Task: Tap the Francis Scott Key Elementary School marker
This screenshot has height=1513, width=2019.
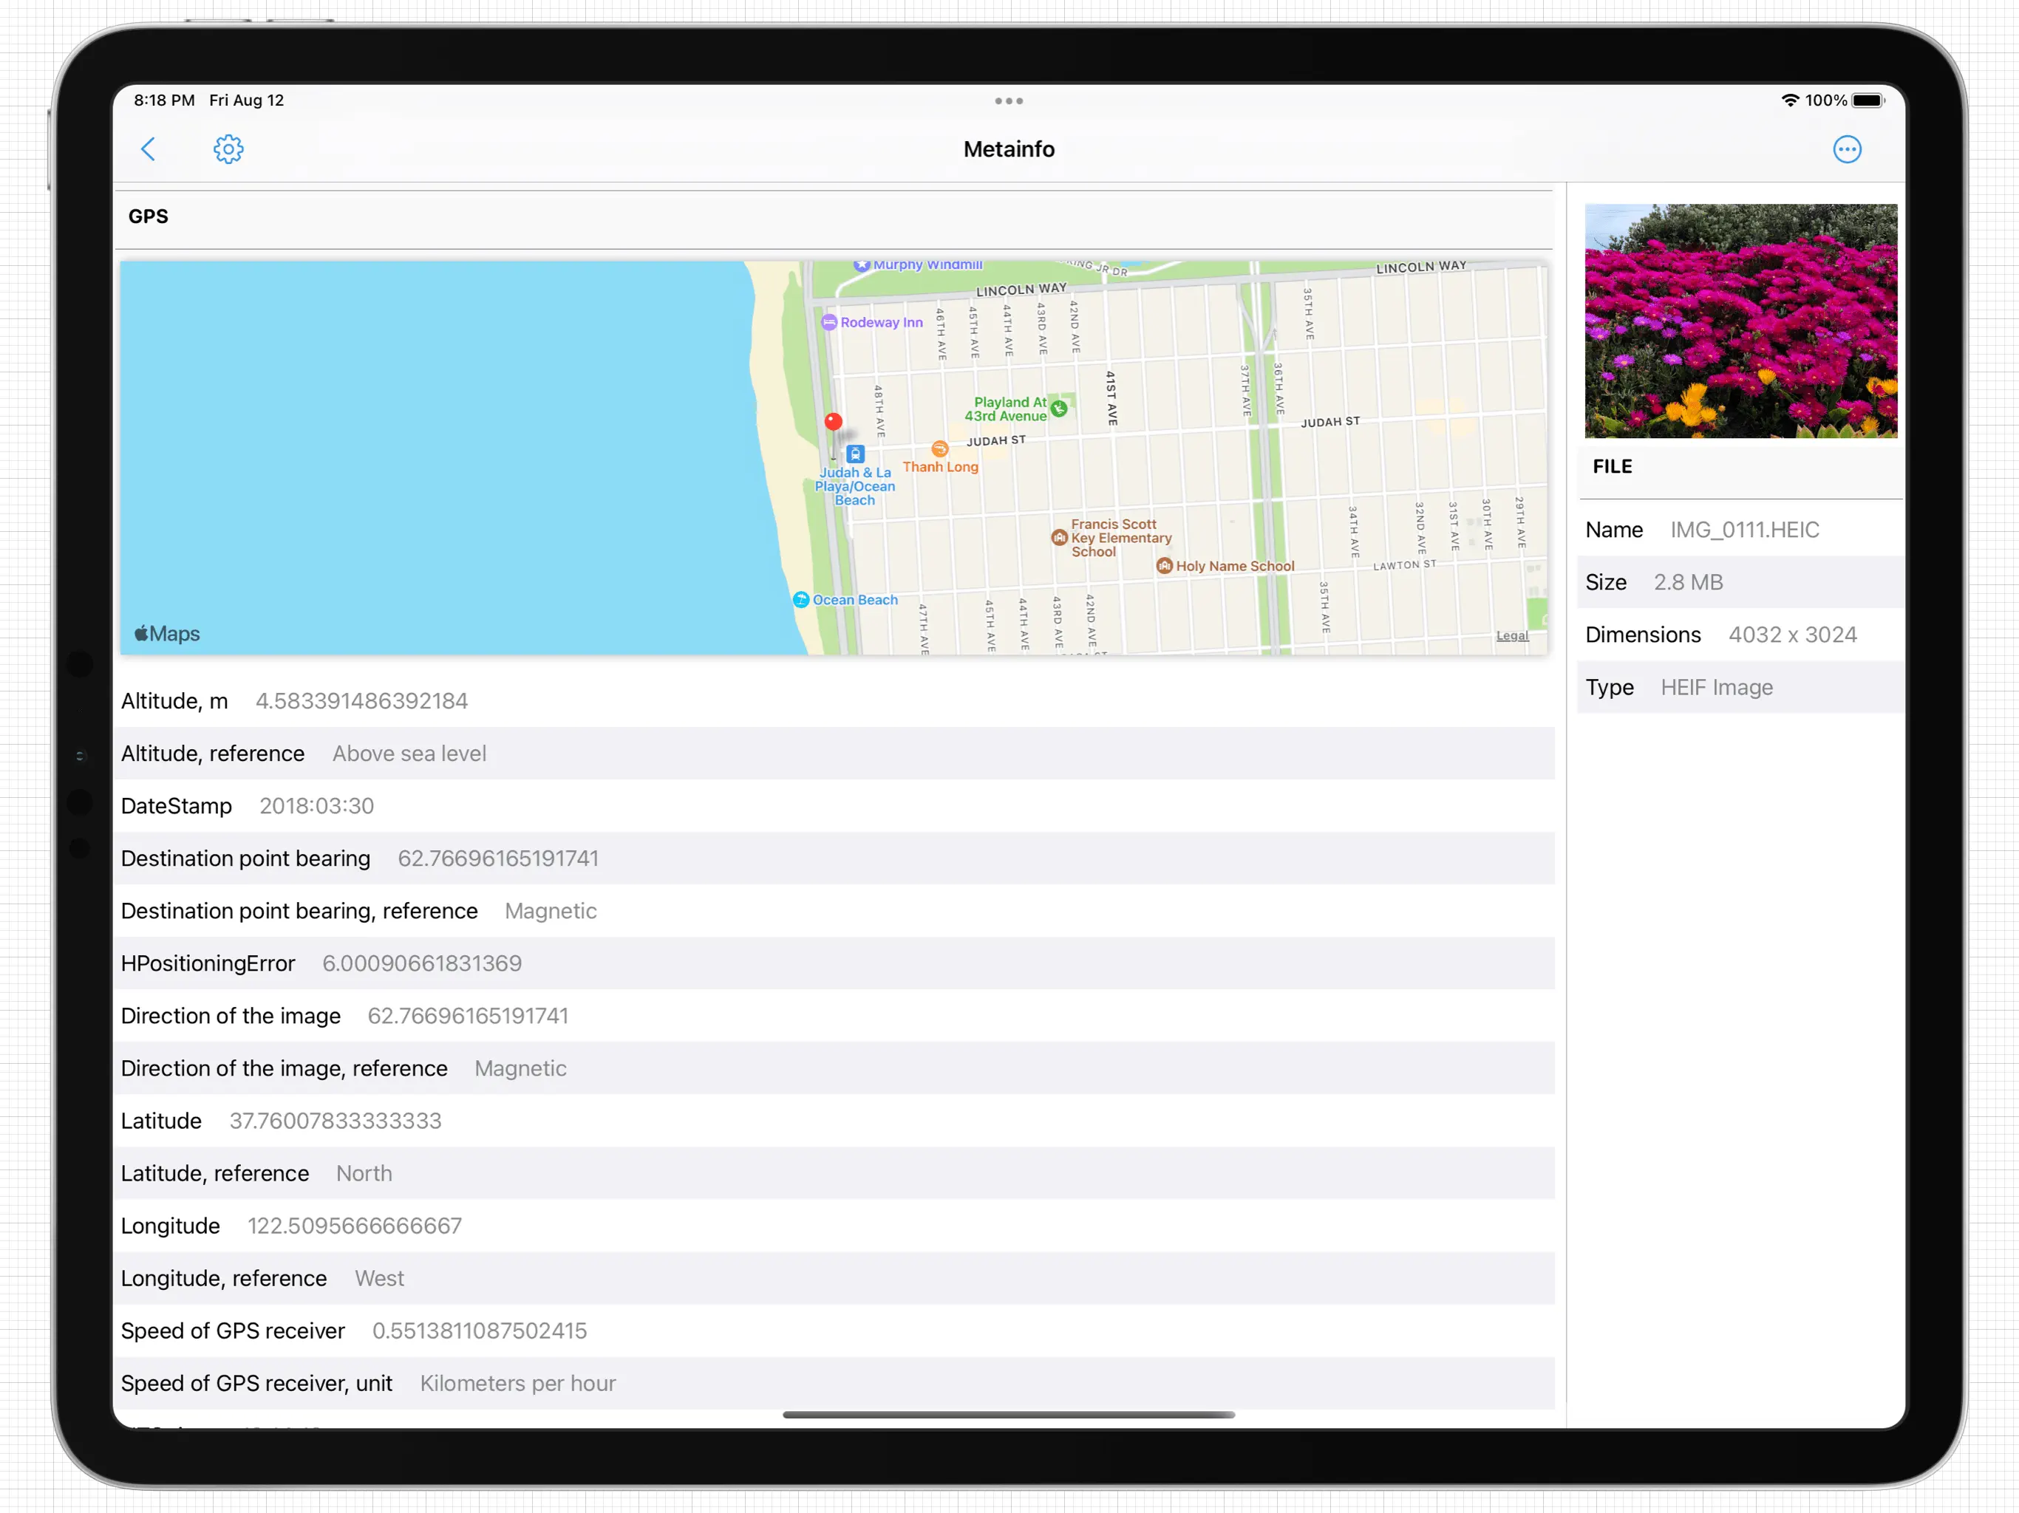Action: coord(1059,538)
